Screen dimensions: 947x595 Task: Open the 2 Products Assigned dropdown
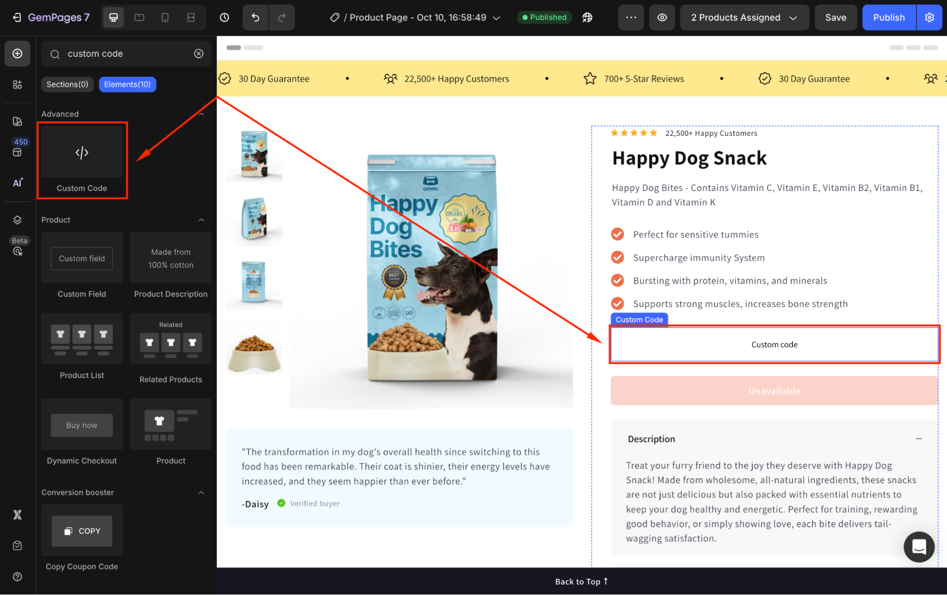tap(744, 18)
